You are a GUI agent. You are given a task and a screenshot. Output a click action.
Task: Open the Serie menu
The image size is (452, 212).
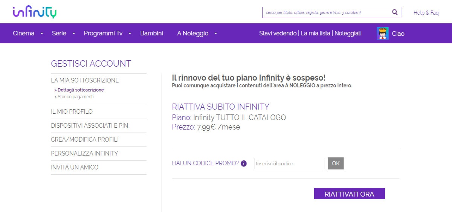pyautogui.click(x=59, y=34)
